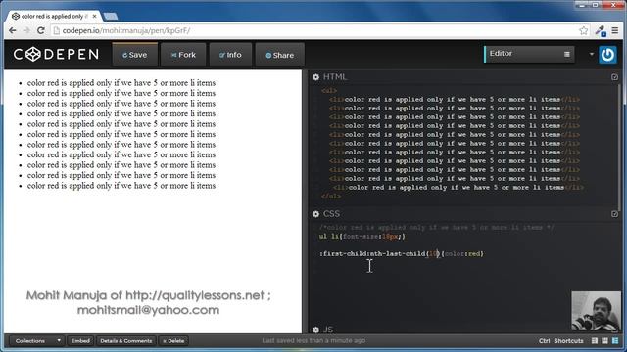
Task: Save the pen
Action: point(135,55)
